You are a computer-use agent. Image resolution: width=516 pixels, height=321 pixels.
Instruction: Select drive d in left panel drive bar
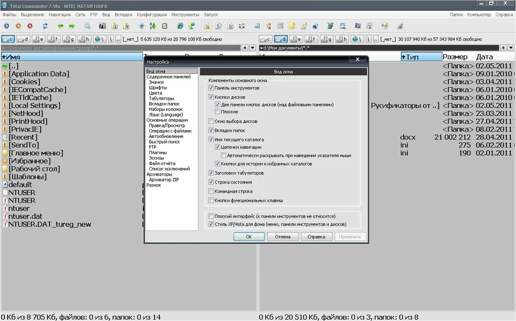(x=23, y=39)
